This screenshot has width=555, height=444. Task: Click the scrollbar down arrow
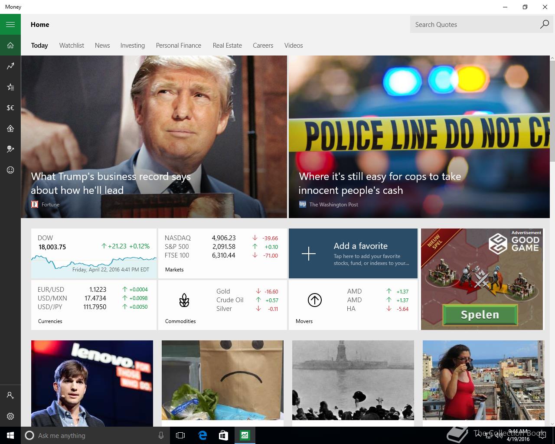pyautogui.click(x=552, y=424)
